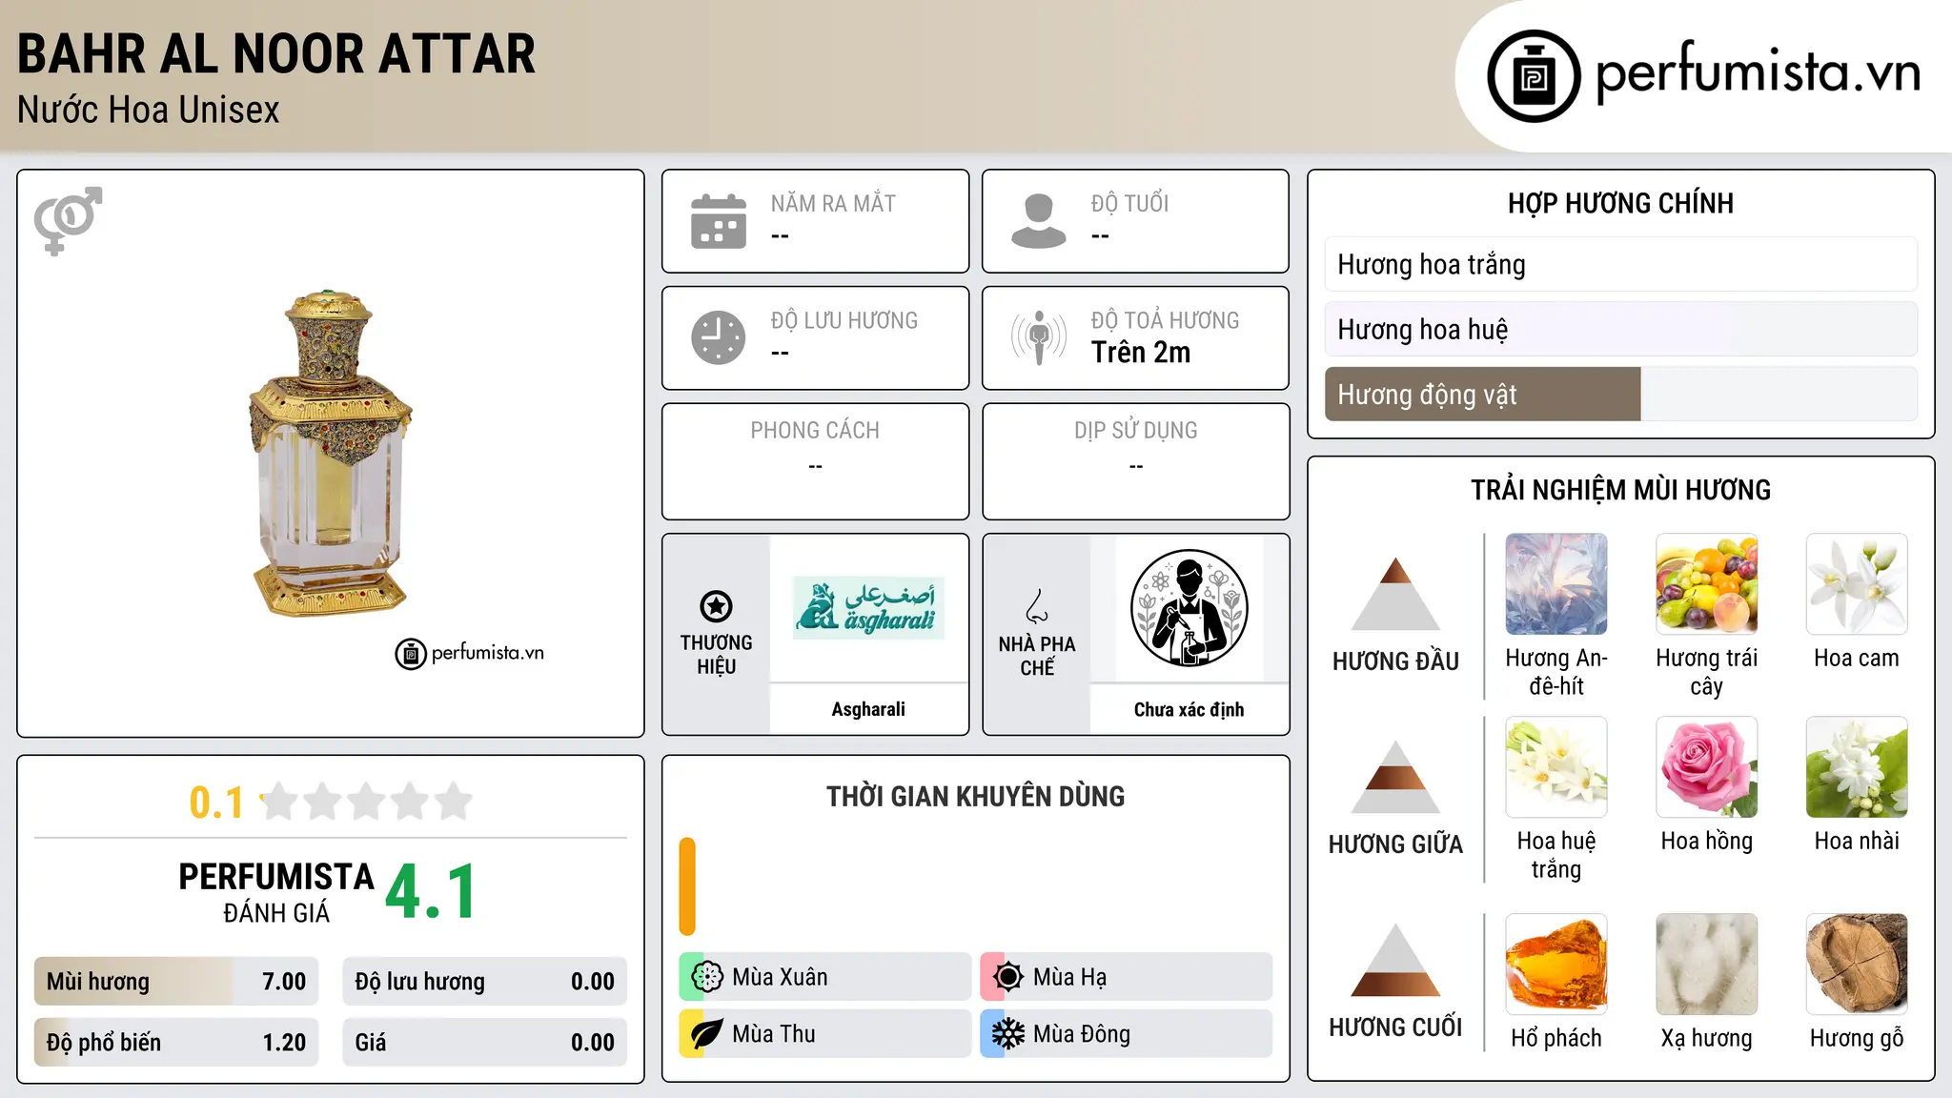Select the Mùa Đông season label

(x=1082, y=1034)
